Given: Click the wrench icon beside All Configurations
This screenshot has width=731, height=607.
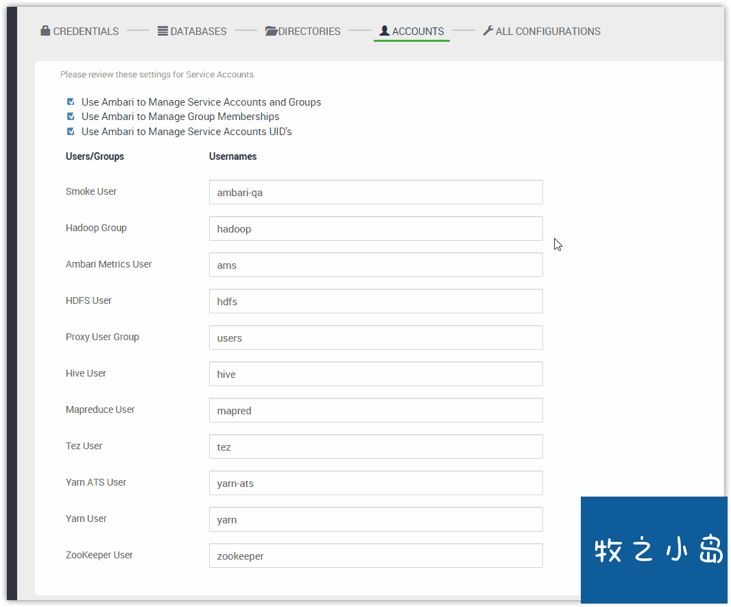Looking at the screenshot, I should pyautogui.click(x=488, y=31).
